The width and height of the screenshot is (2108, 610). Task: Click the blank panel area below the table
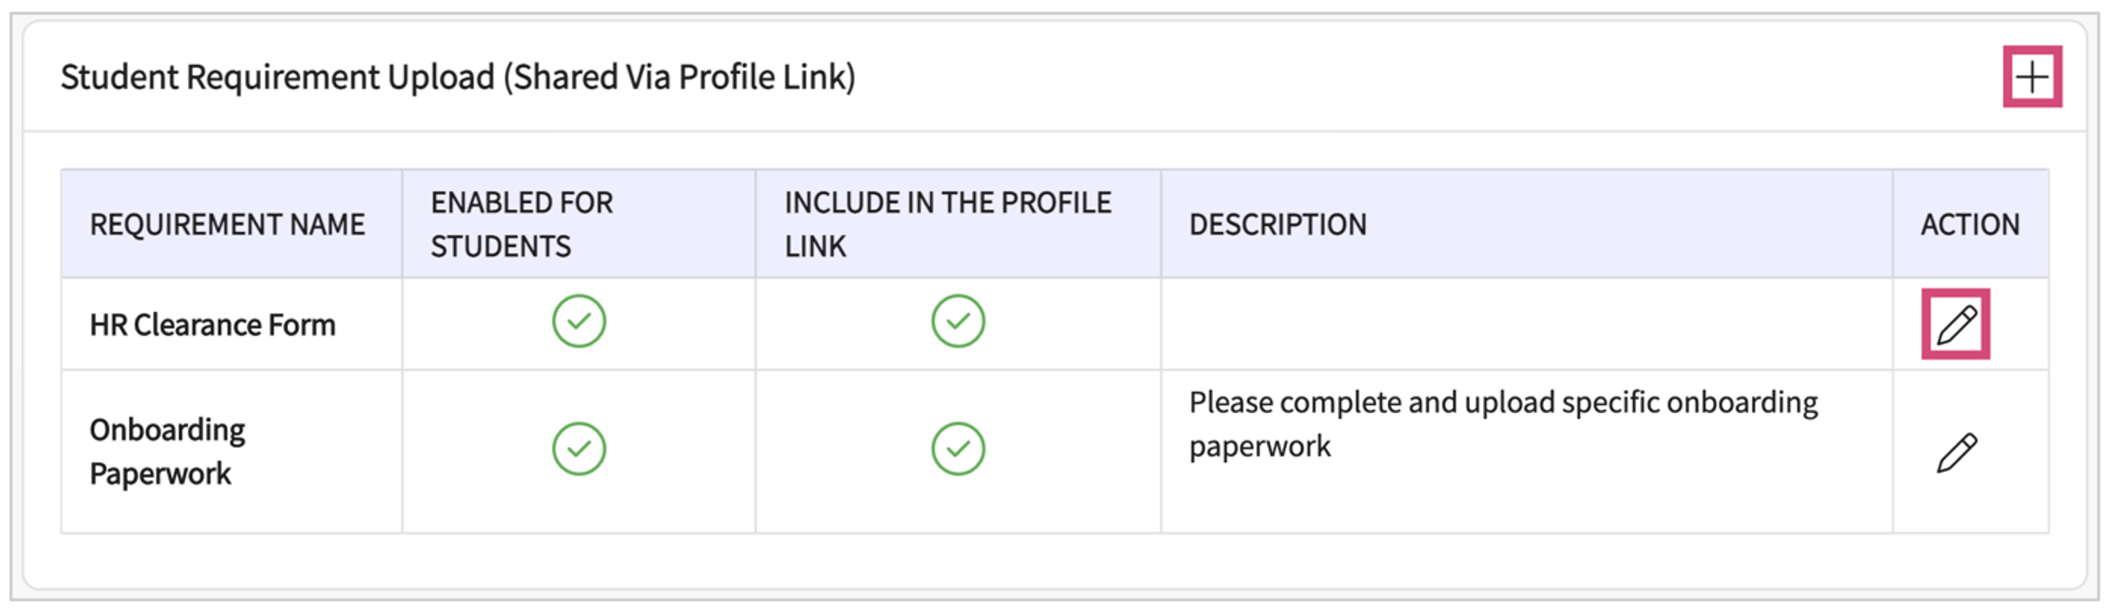[x=1054, y=561]
